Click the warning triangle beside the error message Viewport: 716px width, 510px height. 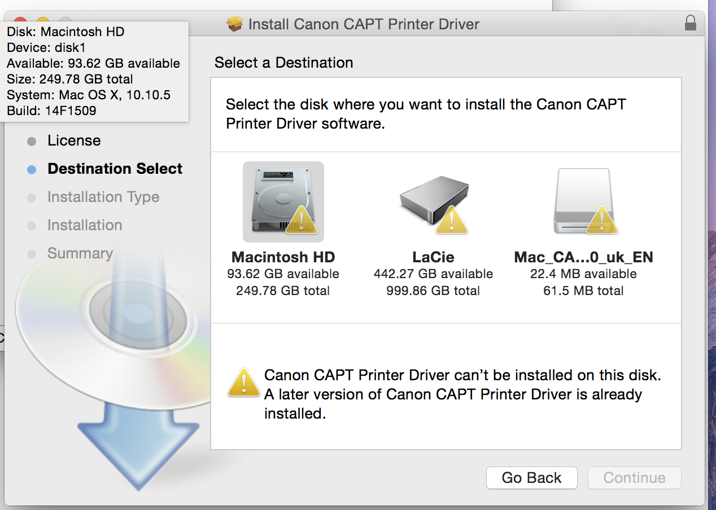tap(243, 383)
